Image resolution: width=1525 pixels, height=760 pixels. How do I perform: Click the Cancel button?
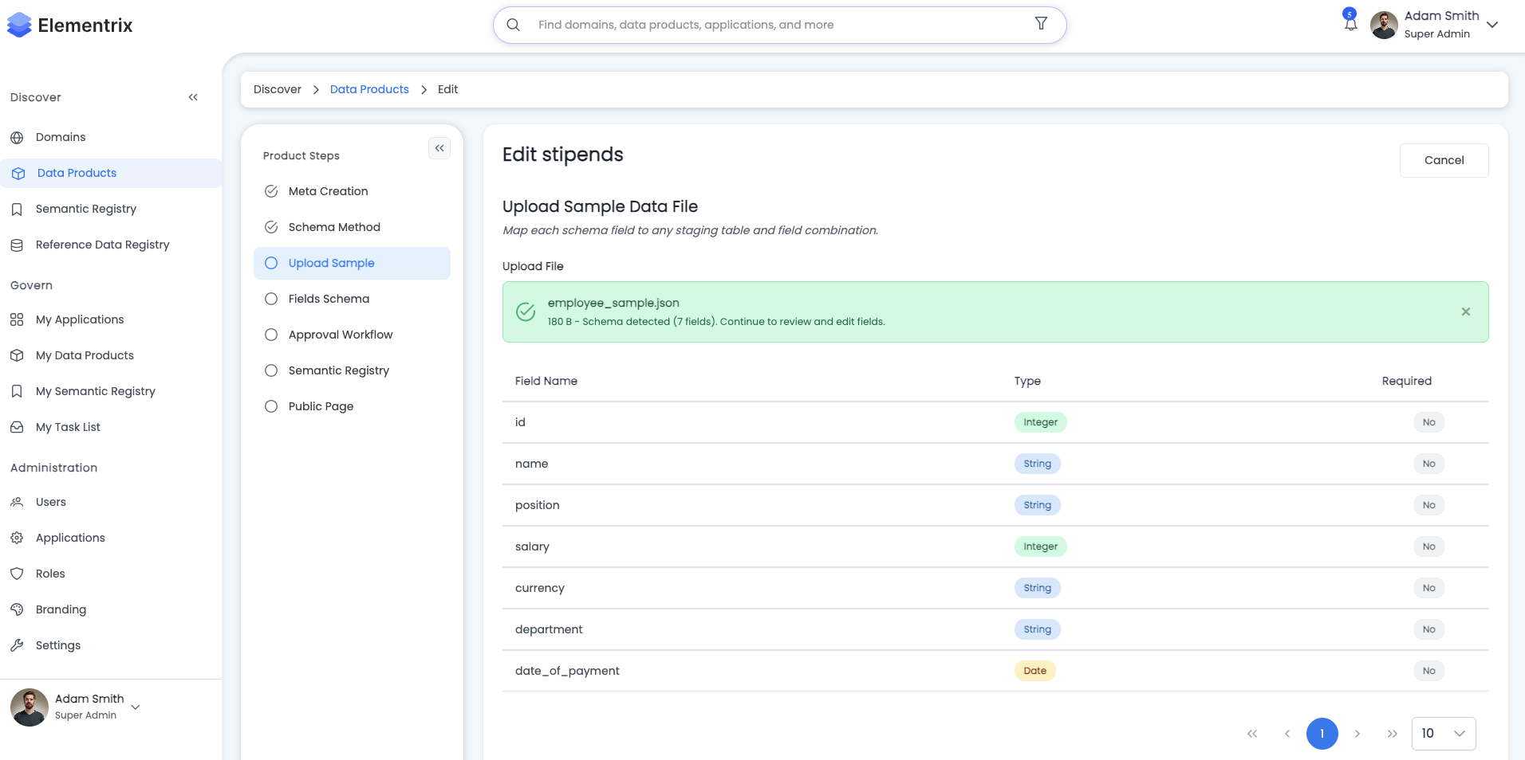tap(1444, 160)
